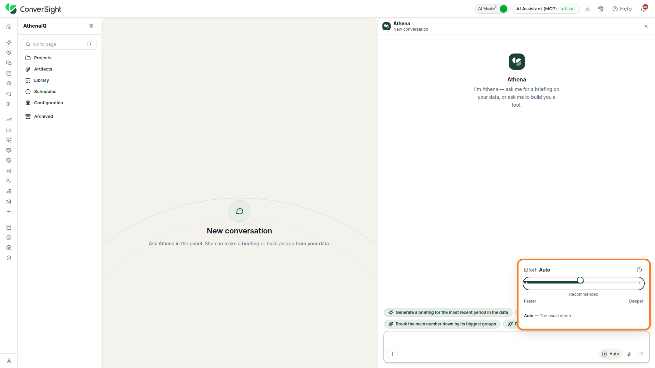Open the Home icon in left rail
The width and height of the screenshot is (655, 368).
point(9,27)
